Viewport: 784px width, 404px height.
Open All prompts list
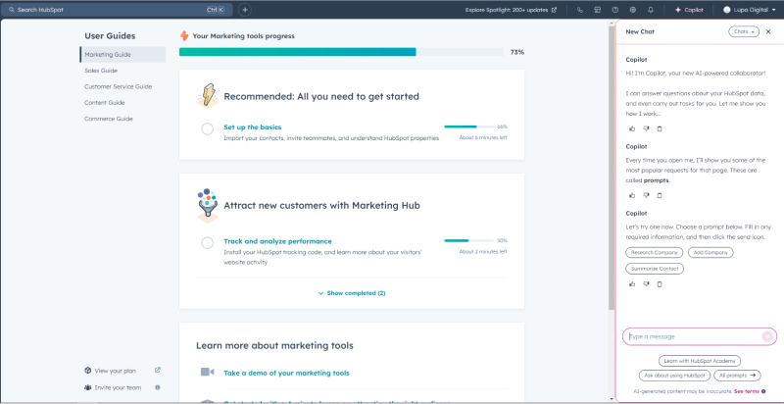pyautogui.click(x=737, y=376)
